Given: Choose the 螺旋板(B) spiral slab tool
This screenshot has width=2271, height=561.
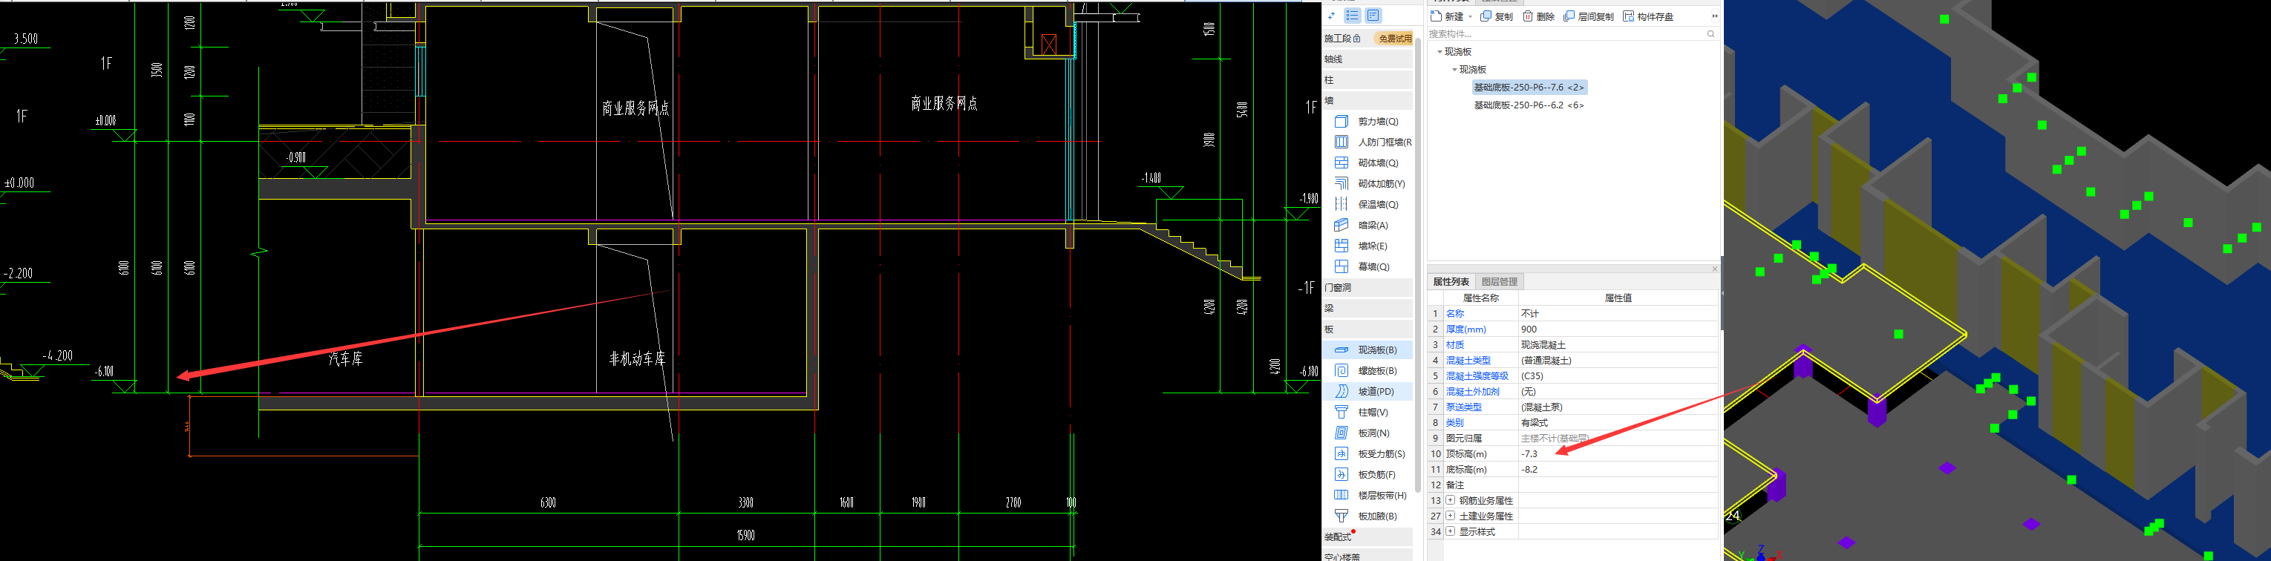Looking at the screenshot, I should (x=1367, y=371).
